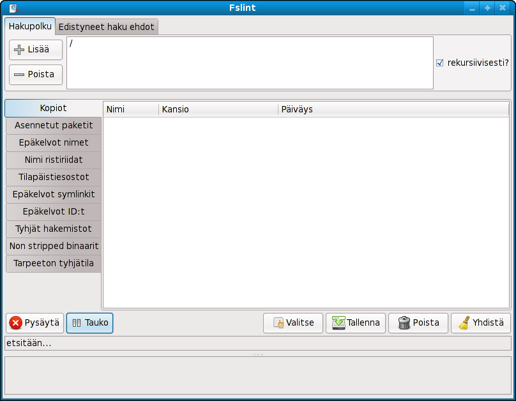Sort results by the Nimi column
Screen dimensions: 516x401
point(131,110)
